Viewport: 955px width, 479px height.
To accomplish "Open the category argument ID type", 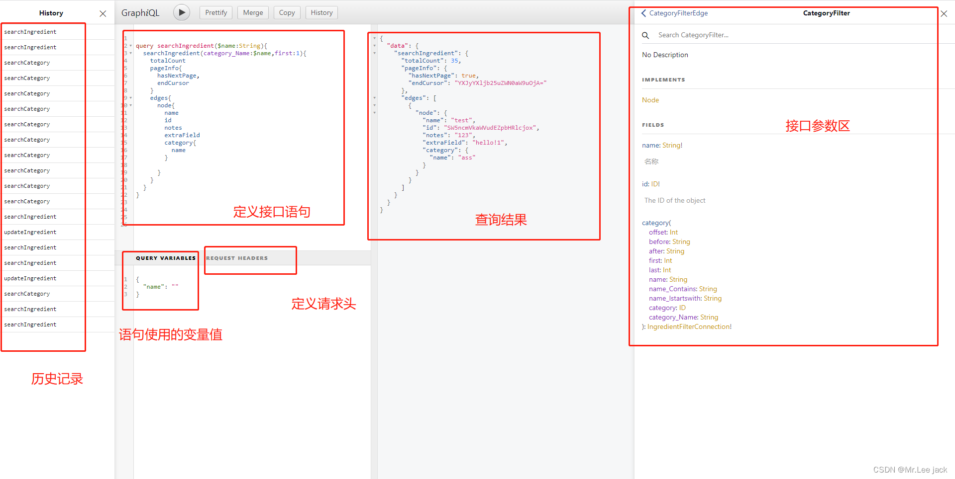I will pyautogui.click(x=682, y=308).
